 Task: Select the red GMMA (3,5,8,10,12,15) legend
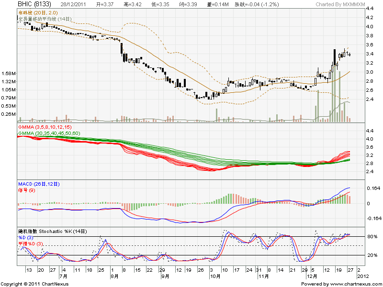click(x=45, y=127)
